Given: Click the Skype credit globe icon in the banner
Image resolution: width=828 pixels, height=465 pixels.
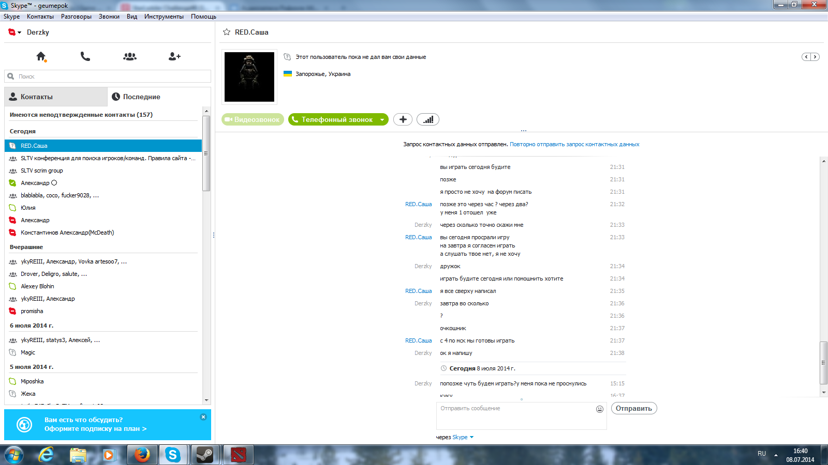Looking at the screenshot, I should pyautogui.click(x=24, y=425).
